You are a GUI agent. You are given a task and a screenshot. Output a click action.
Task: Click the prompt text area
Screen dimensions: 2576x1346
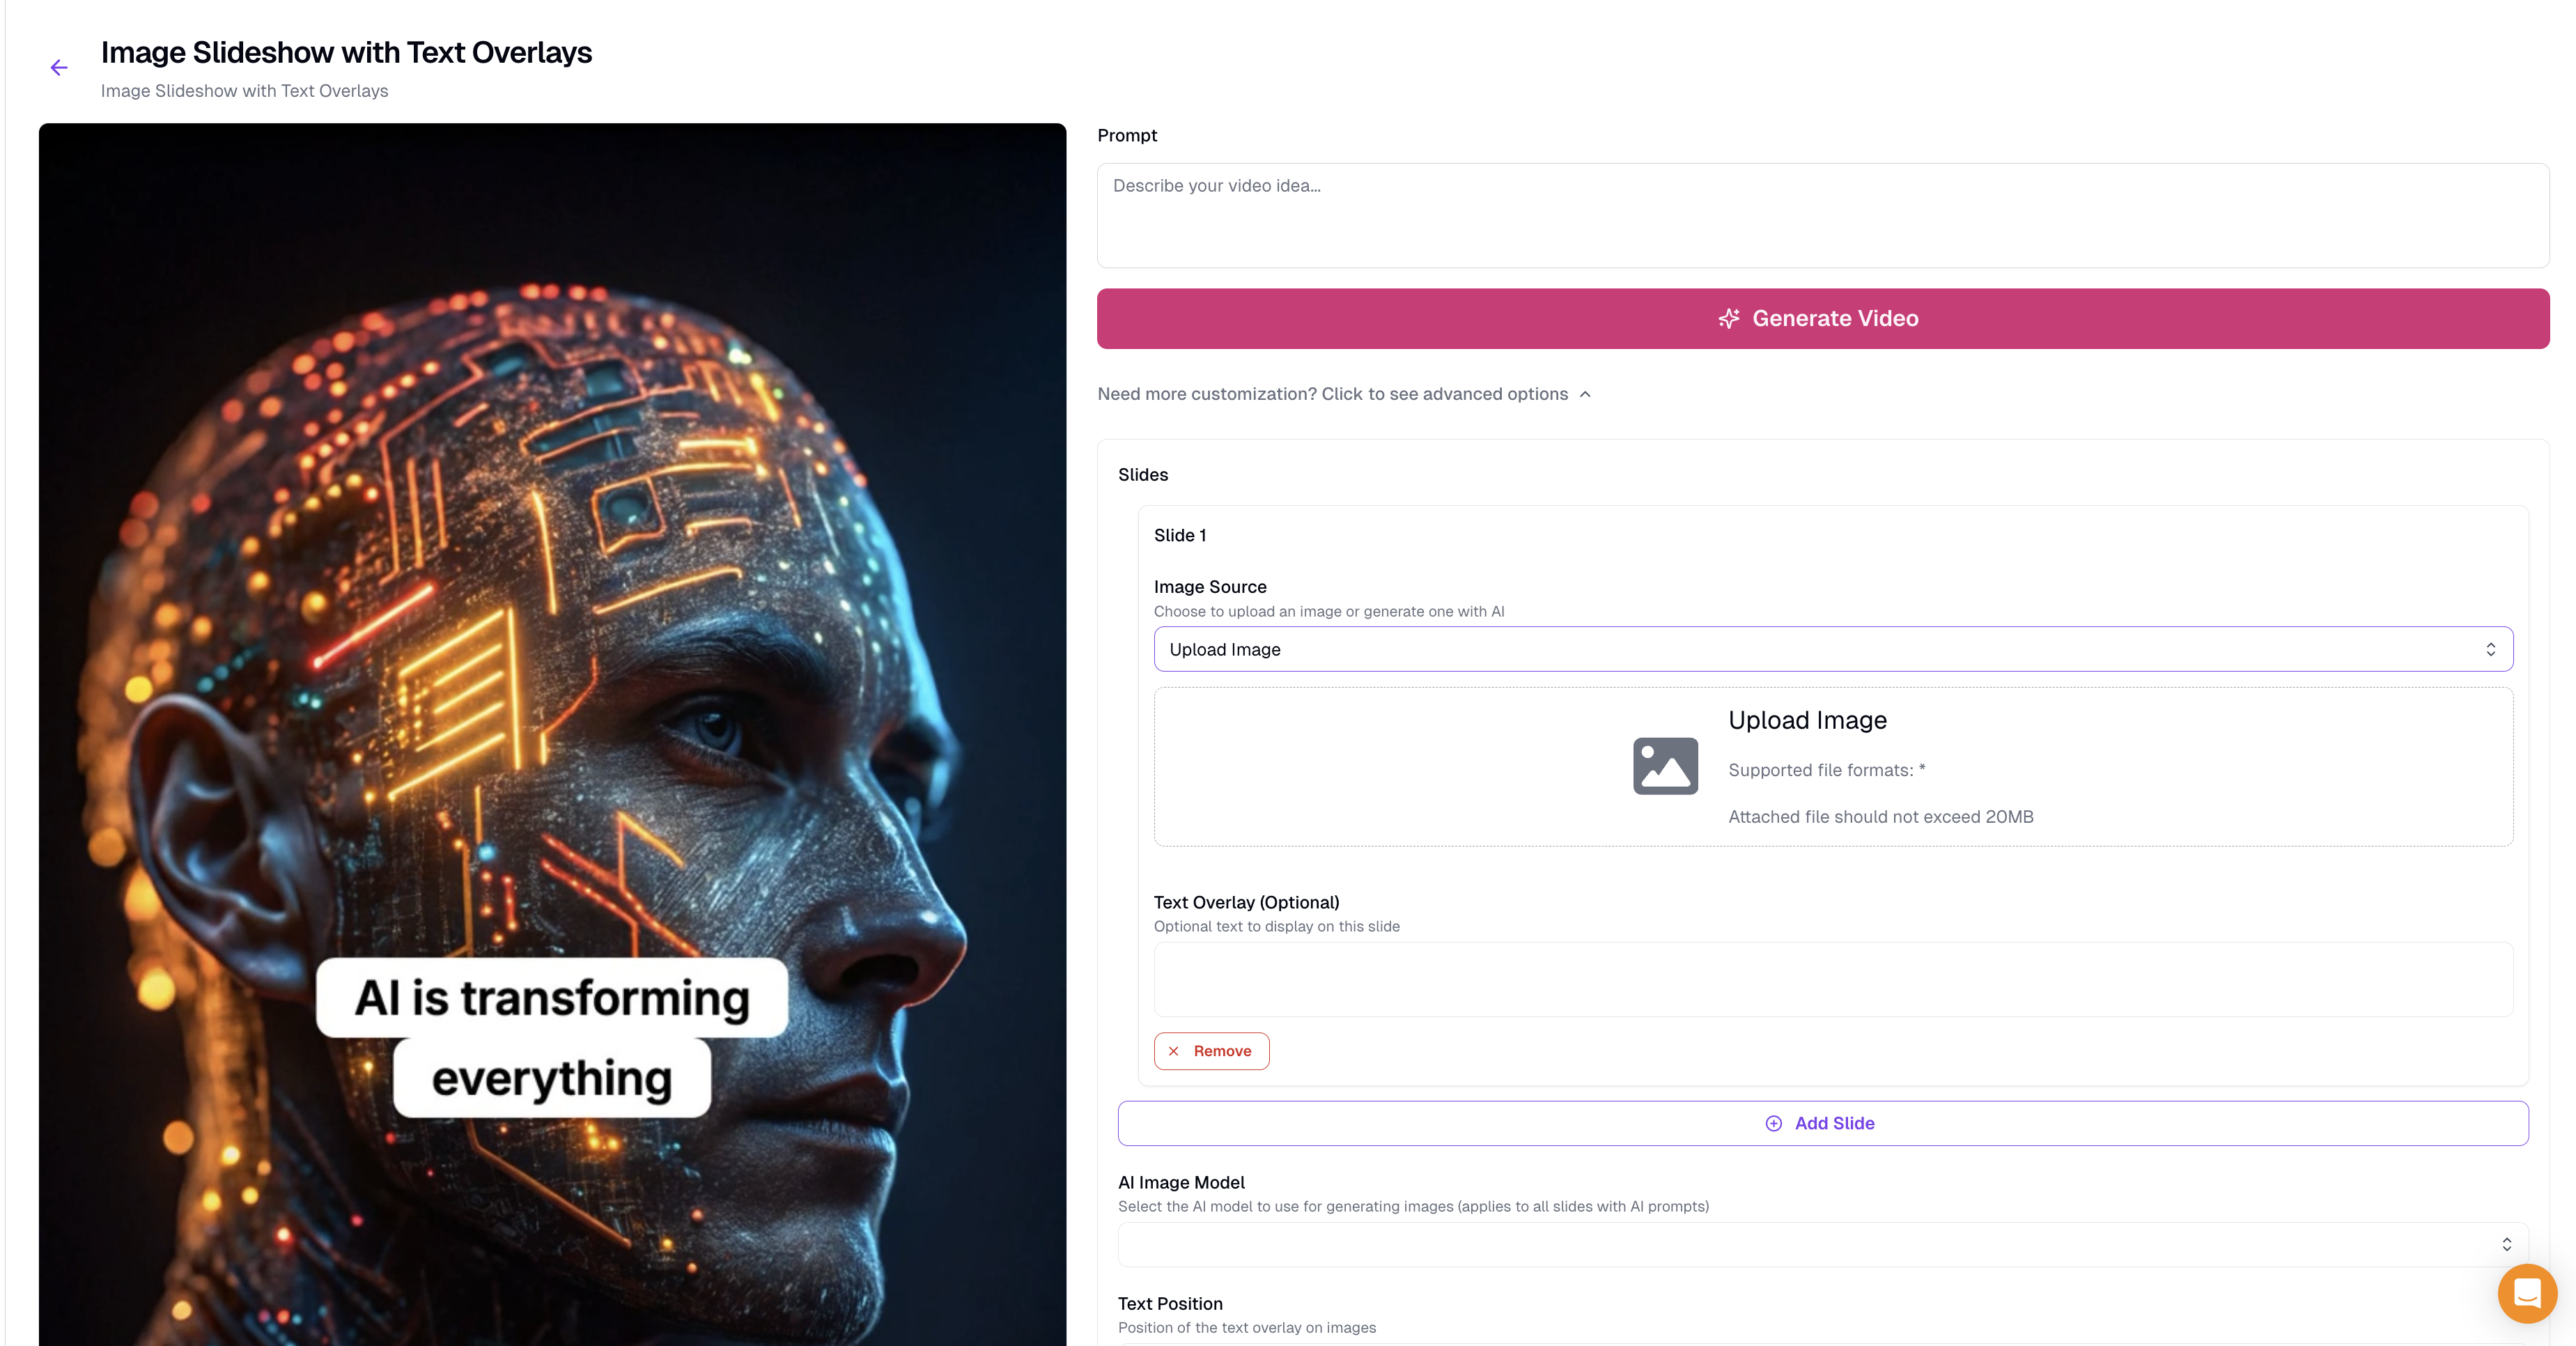coord(1823,215)
